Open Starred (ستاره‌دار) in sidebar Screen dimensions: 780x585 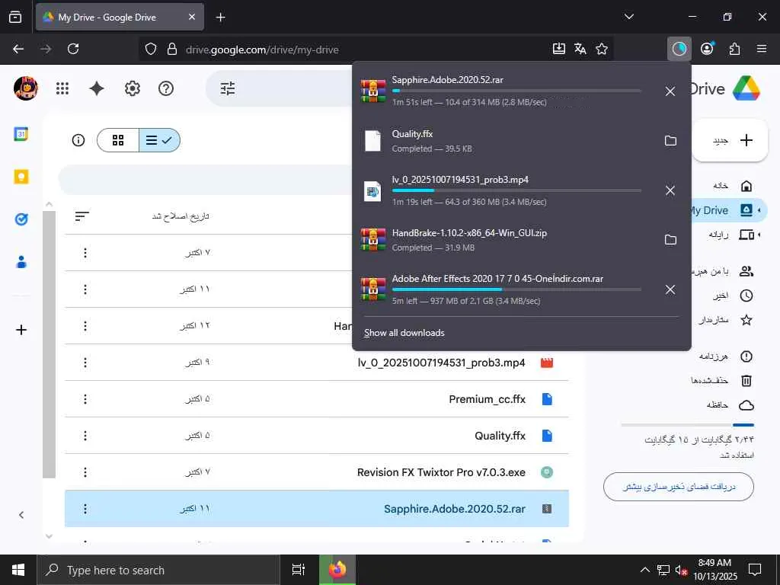pyautogui.click(x=725, y=320)
